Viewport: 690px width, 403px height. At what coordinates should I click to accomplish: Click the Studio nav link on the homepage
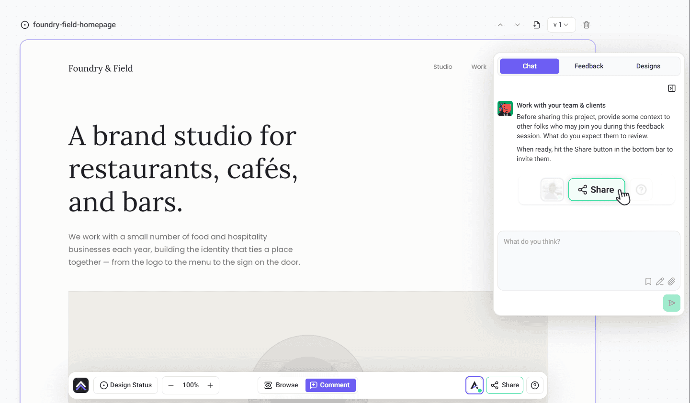pos(443,67)
